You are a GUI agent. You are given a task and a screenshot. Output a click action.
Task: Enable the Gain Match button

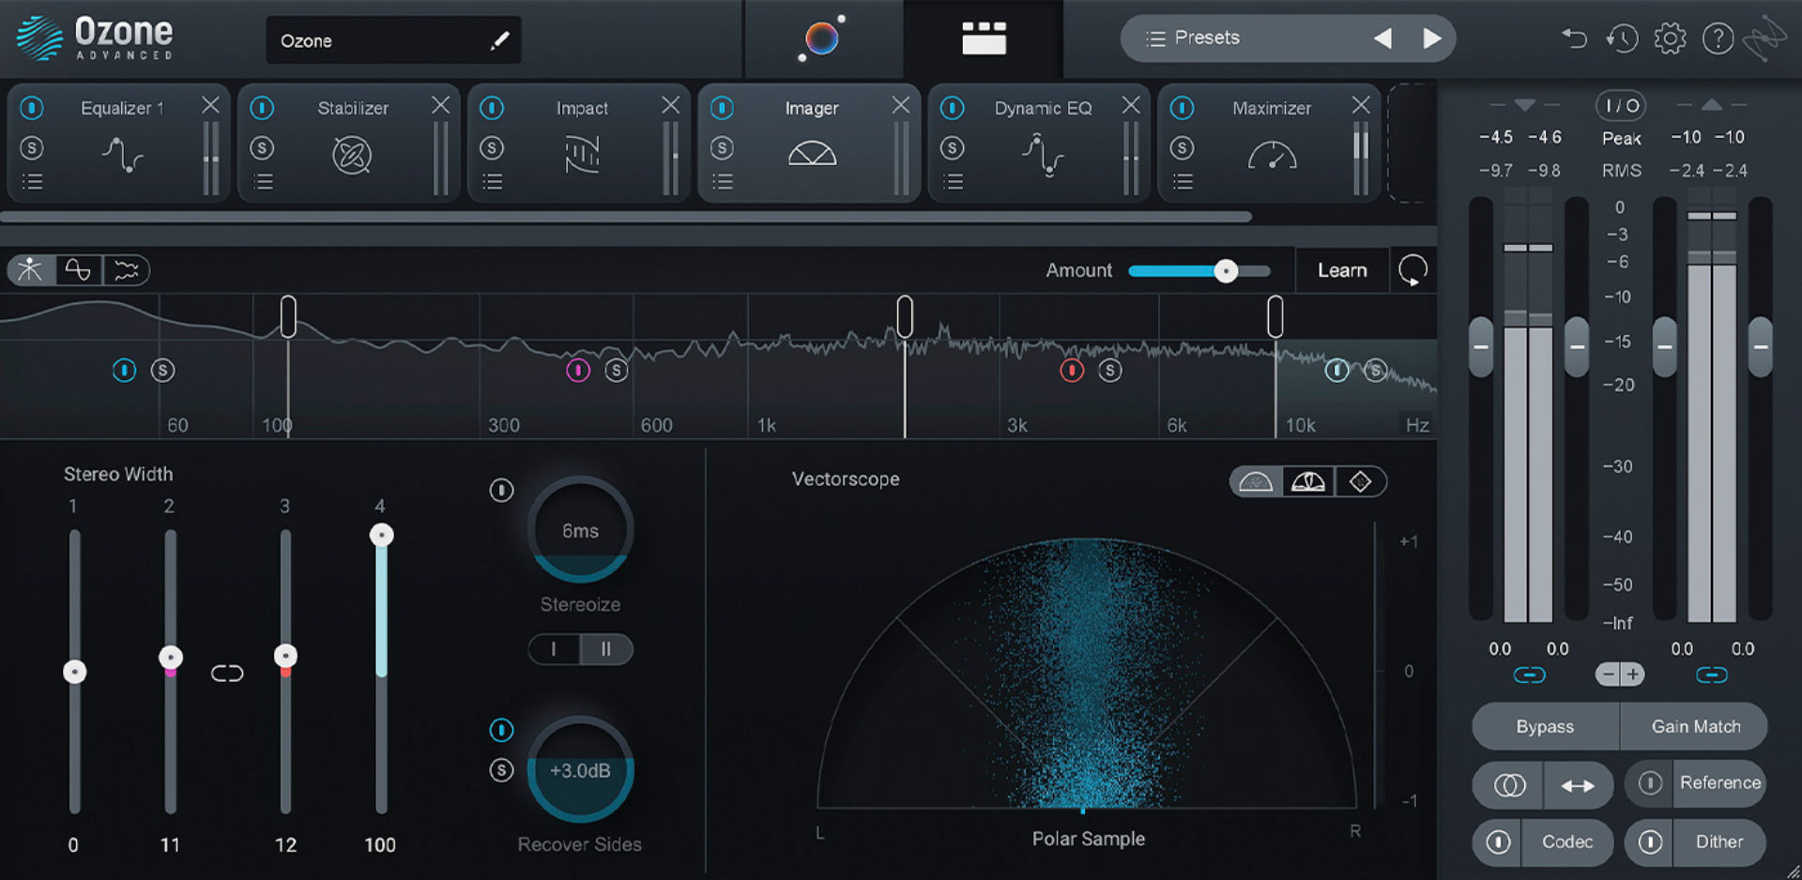[x=1694, y=726]
